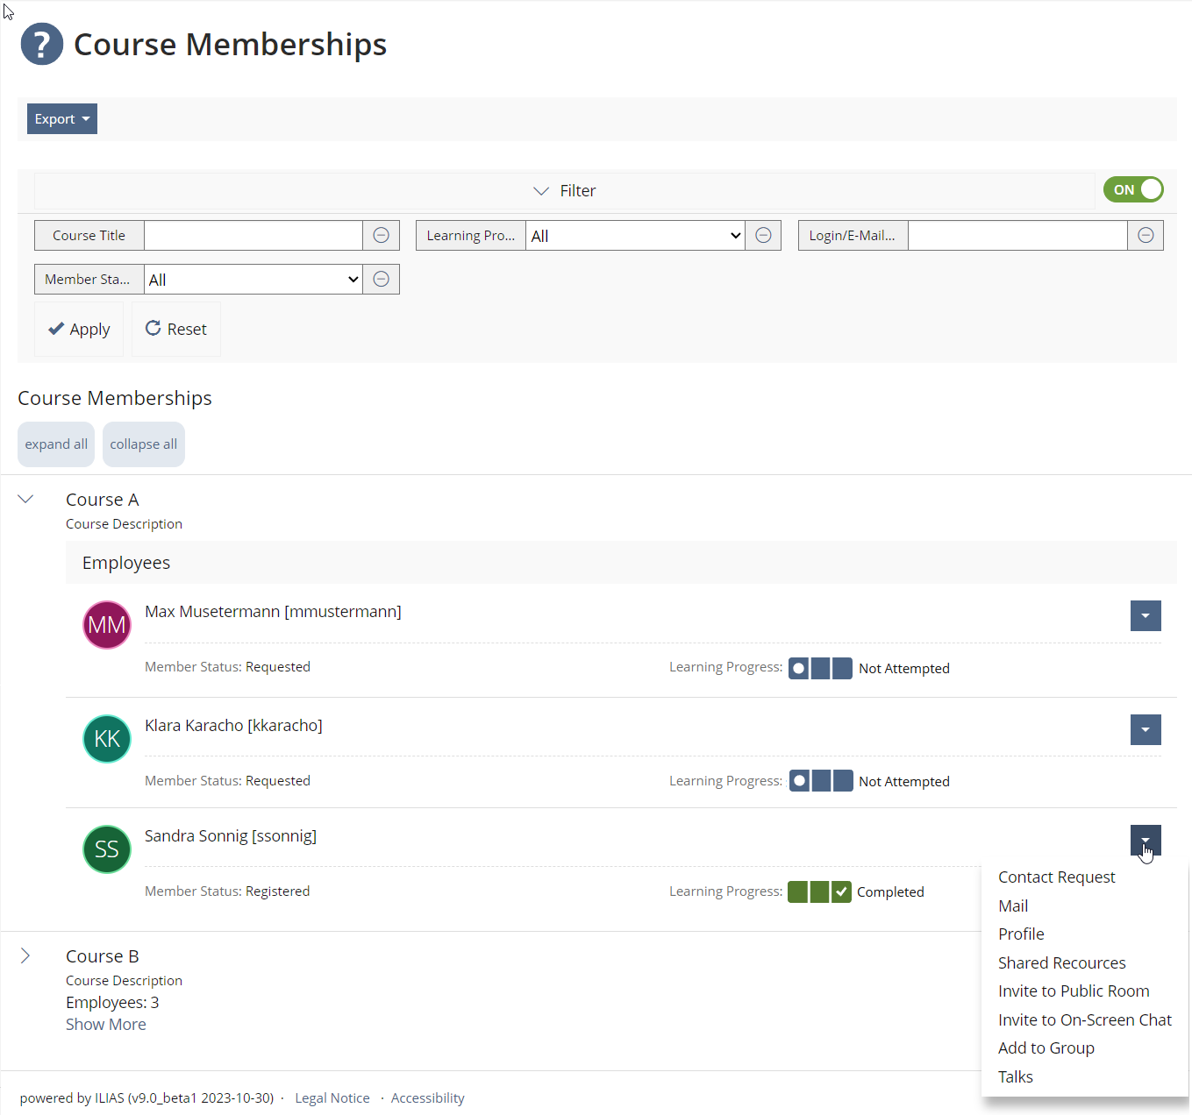Remove the Learning Progress filter field
The height and width of the screenshot is (1115, 1192).
click(x=763, y=235)
